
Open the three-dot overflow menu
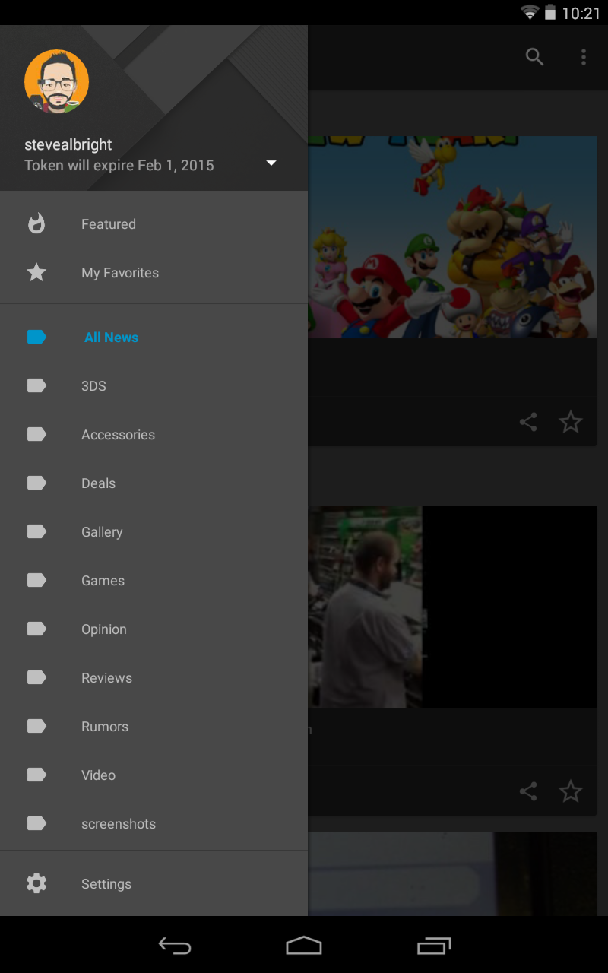tap(584, 57)
